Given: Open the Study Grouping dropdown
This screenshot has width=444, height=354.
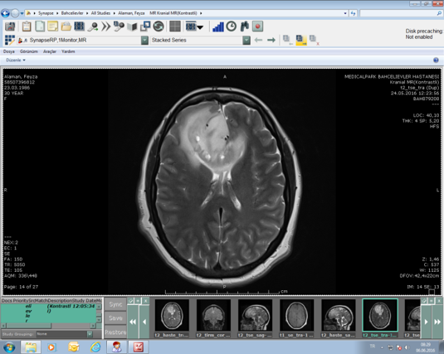Looking at the screenshot, I should 90,334.
